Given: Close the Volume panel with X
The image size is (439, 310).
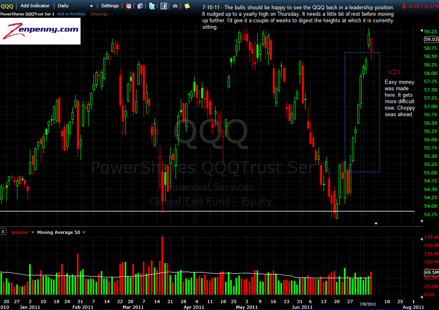Looking at the screenshot, I should pos(3,231).
